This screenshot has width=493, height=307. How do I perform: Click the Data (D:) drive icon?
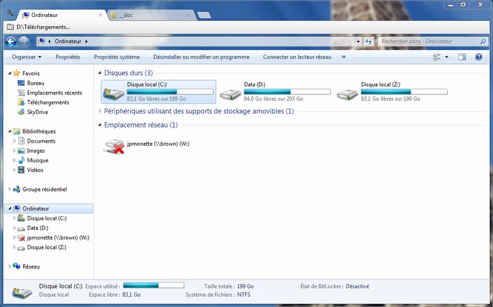pyautogui.click(x=230, y=94)
